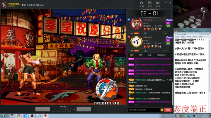This screenshot has width=211, height=118.
Task: Switch to the 预言 prediction tab
Action: [141, 55]
